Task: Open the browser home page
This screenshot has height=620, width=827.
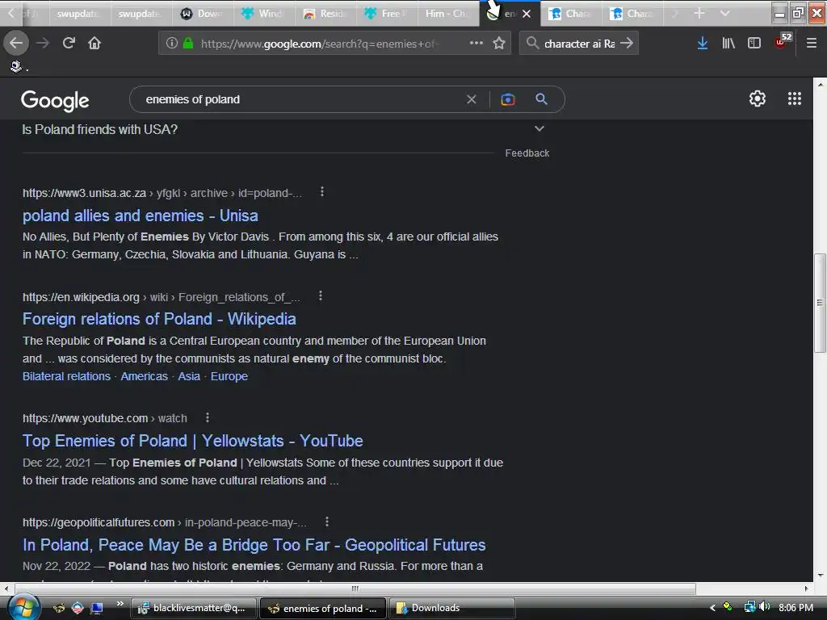Action: (94, 43)
